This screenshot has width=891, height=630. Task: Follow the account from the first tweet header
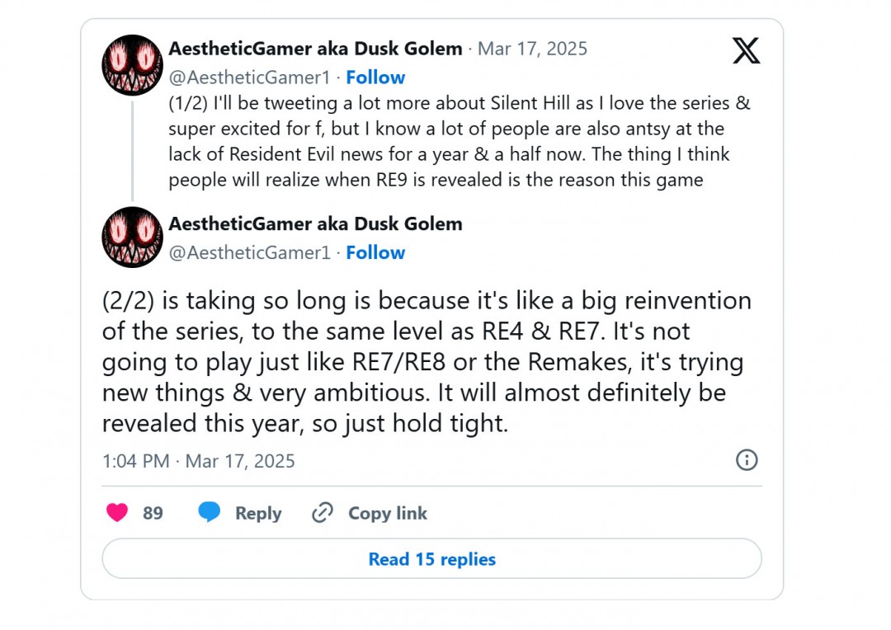pos(375,78)
